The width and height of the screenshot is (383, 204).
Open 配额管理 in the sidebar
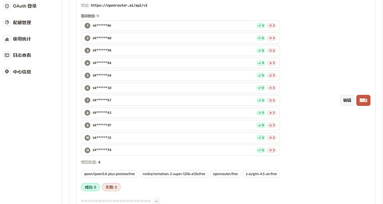(22, 22)
